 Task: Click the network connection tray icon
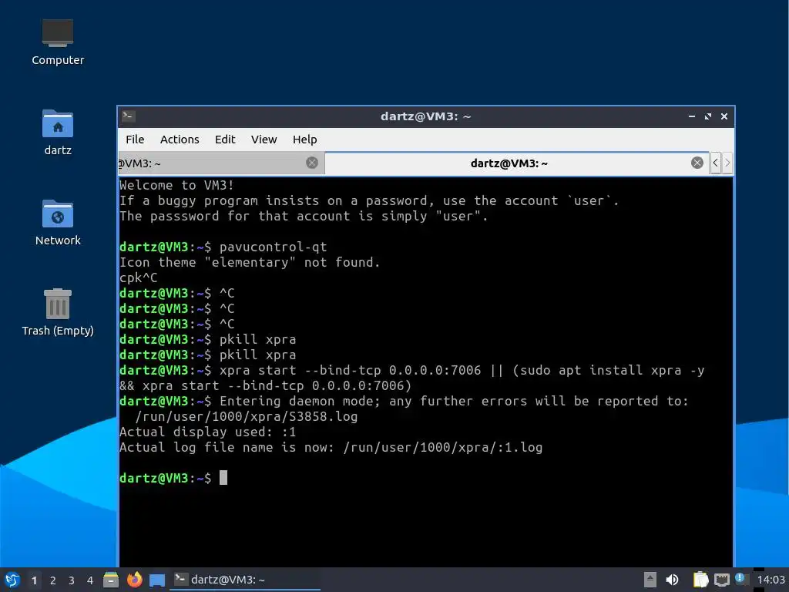click(x=721, y=580)
